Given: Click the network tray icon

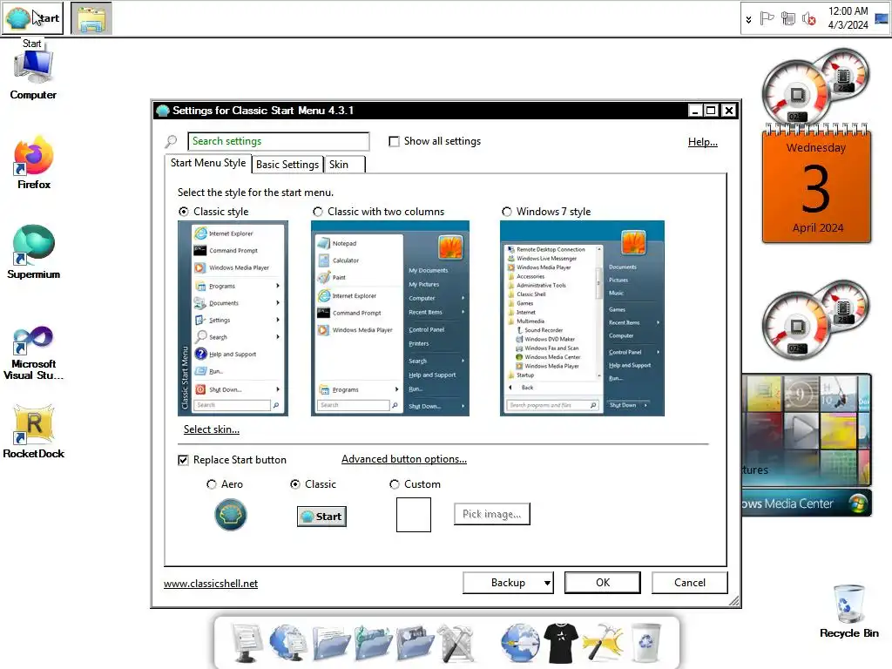Looking at the screenshot, I should pos(787,19).
